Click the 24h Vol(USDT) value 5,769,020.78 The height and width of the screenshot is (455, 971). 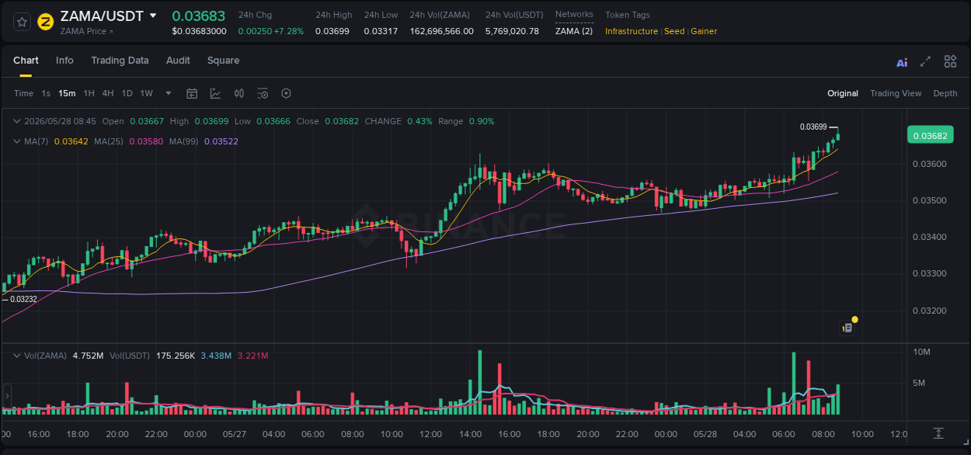coord(512,31)
